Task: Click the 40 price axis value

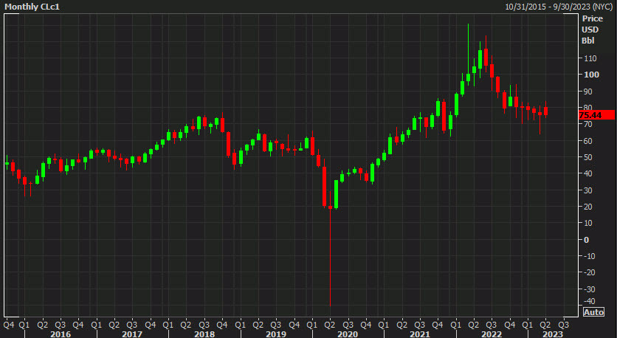Action: (x=589, y=173)
